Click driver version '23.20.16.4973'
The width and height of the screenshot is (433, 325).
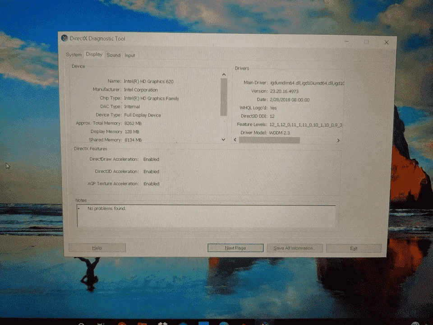pyautogui.click(x=284, y=91)
